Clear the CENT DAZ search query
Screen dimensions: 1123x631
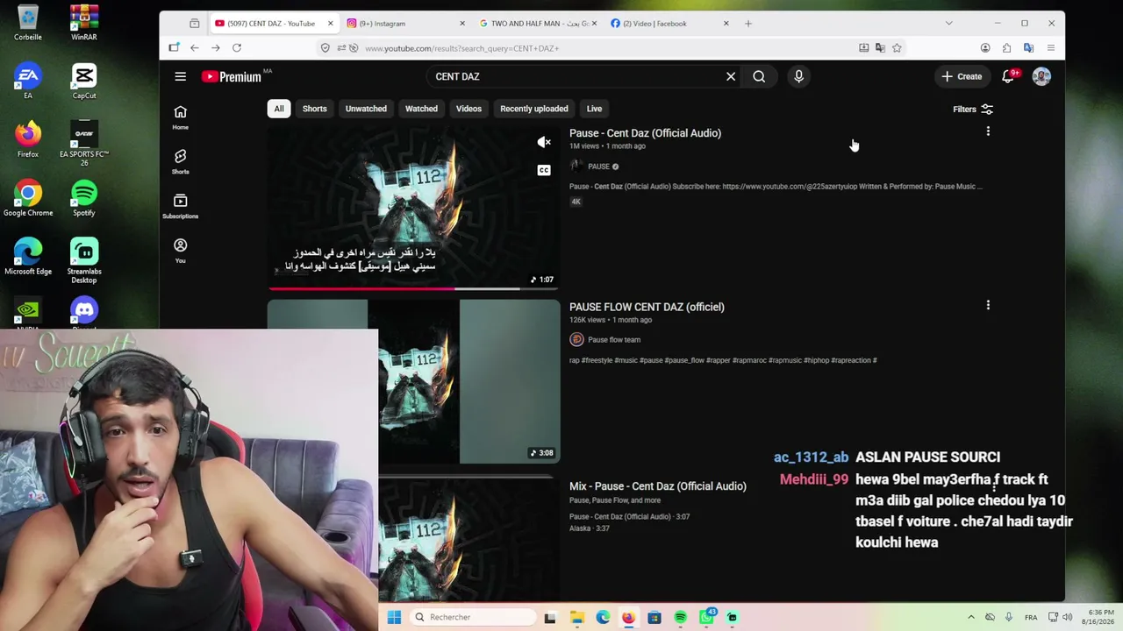click(x=731, y=76)
